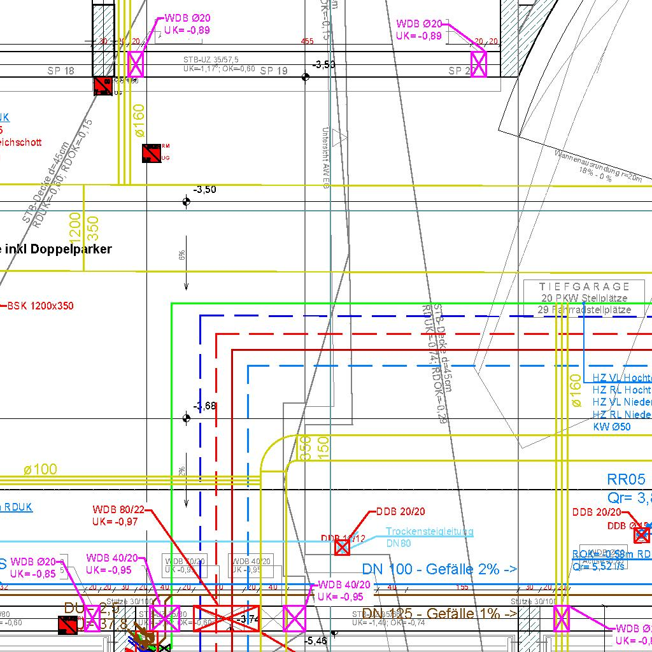Click the magenta WDB Ø20 box beside SP 18

click(136, 64)
